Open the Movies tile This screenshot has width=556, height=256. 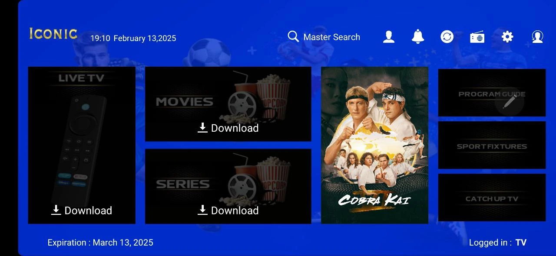pos(228,104)
